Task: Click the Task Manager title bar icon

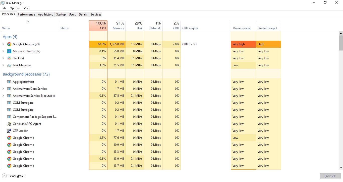Action: (x=3, y=3)
